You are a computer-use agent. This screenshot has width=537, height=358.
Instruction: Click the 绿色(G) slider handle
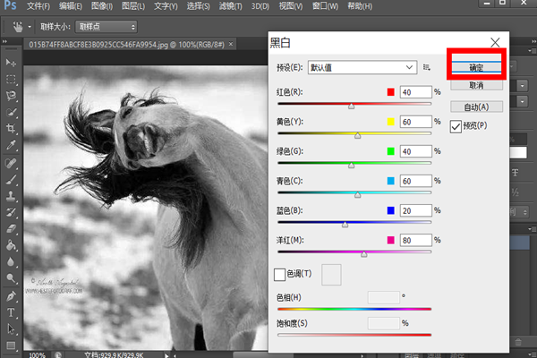(351, 165)
